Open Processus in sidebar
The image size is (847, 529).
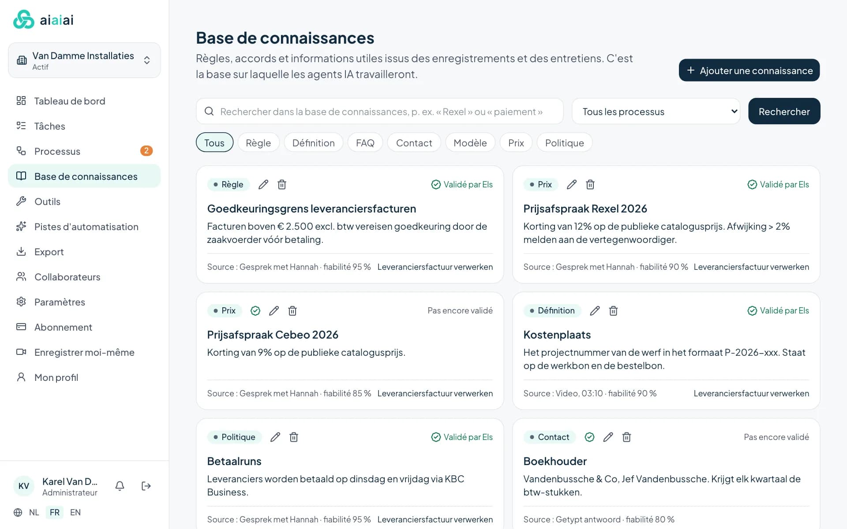(x=84, y=151)
